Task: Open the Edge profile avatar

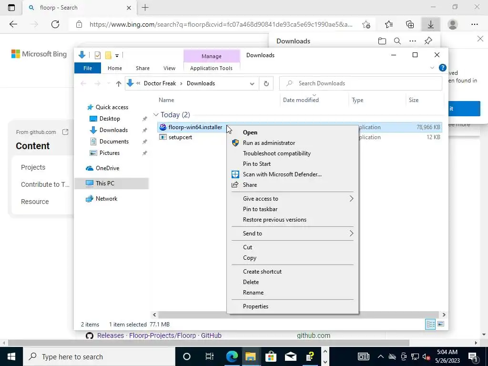Action: 453,24
